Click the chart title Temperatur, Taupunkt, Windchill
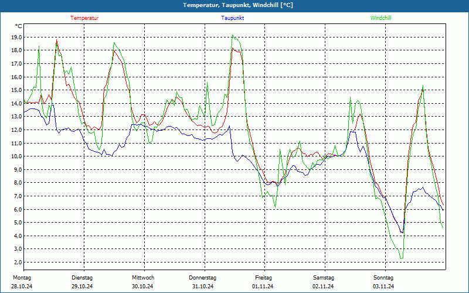Viewport: 469px width, 293px height. pyautogui.click(x=238, y=5)
